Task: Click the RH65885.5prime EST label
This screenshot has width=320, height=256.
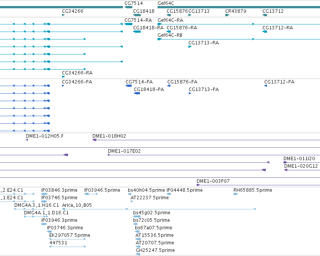Action: (253, 190)
